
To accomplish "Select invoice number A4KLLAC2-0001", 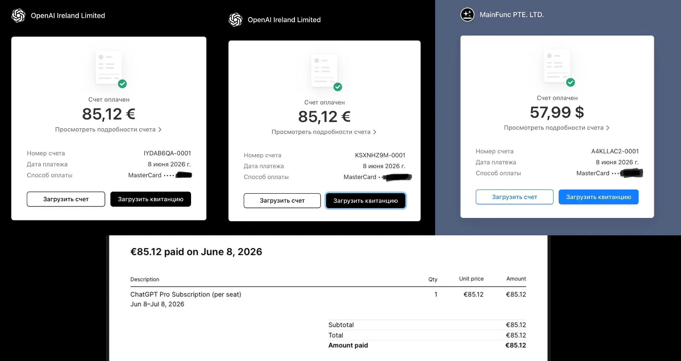I will (x=615, y=151).
